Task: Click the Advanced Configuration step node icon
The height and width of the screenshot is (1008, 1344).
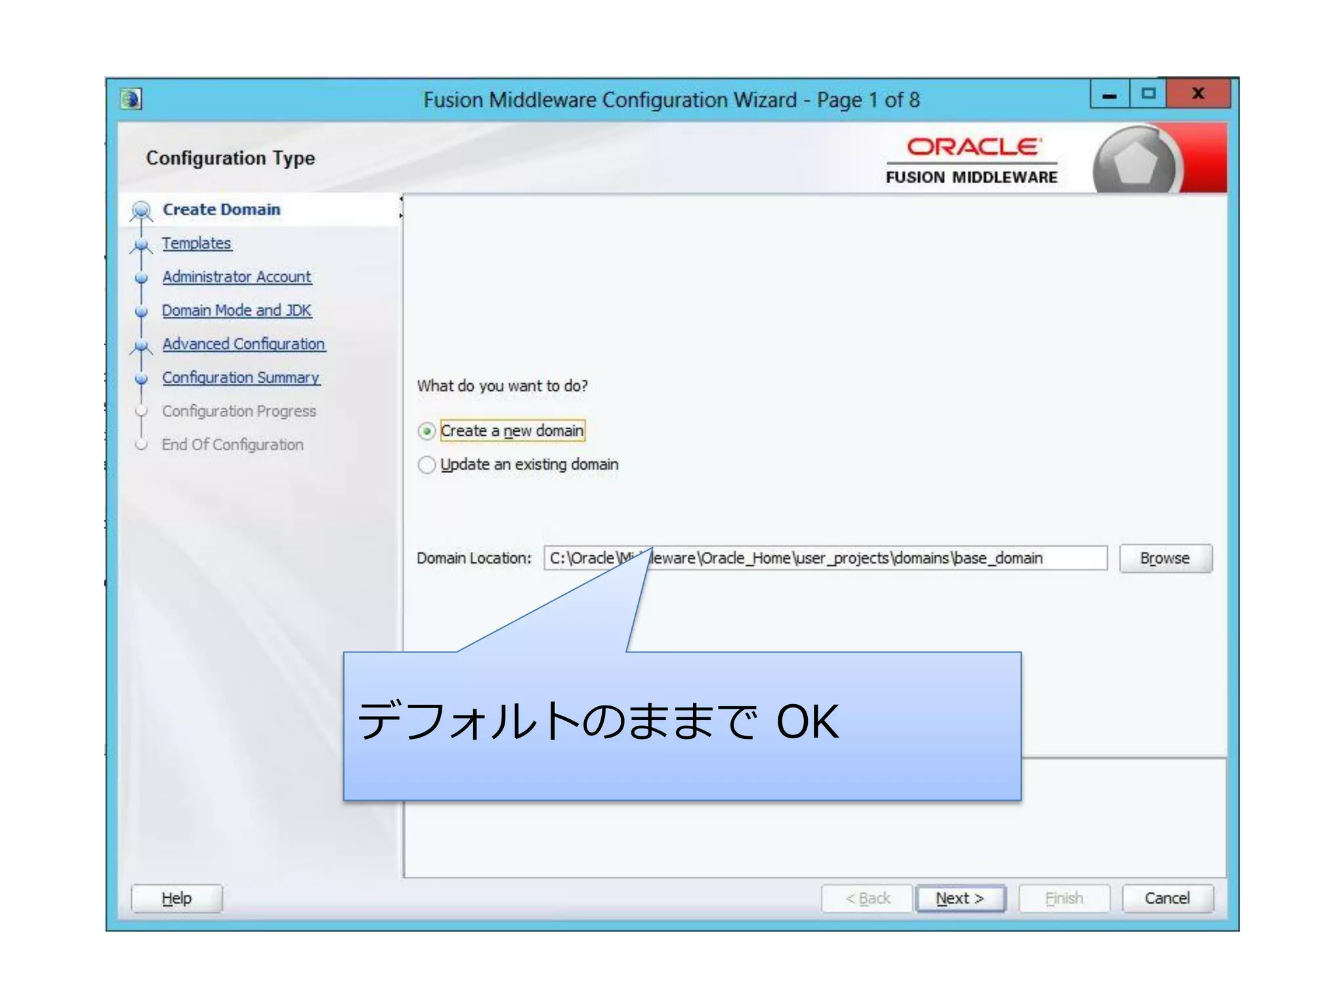Action: 141,345
